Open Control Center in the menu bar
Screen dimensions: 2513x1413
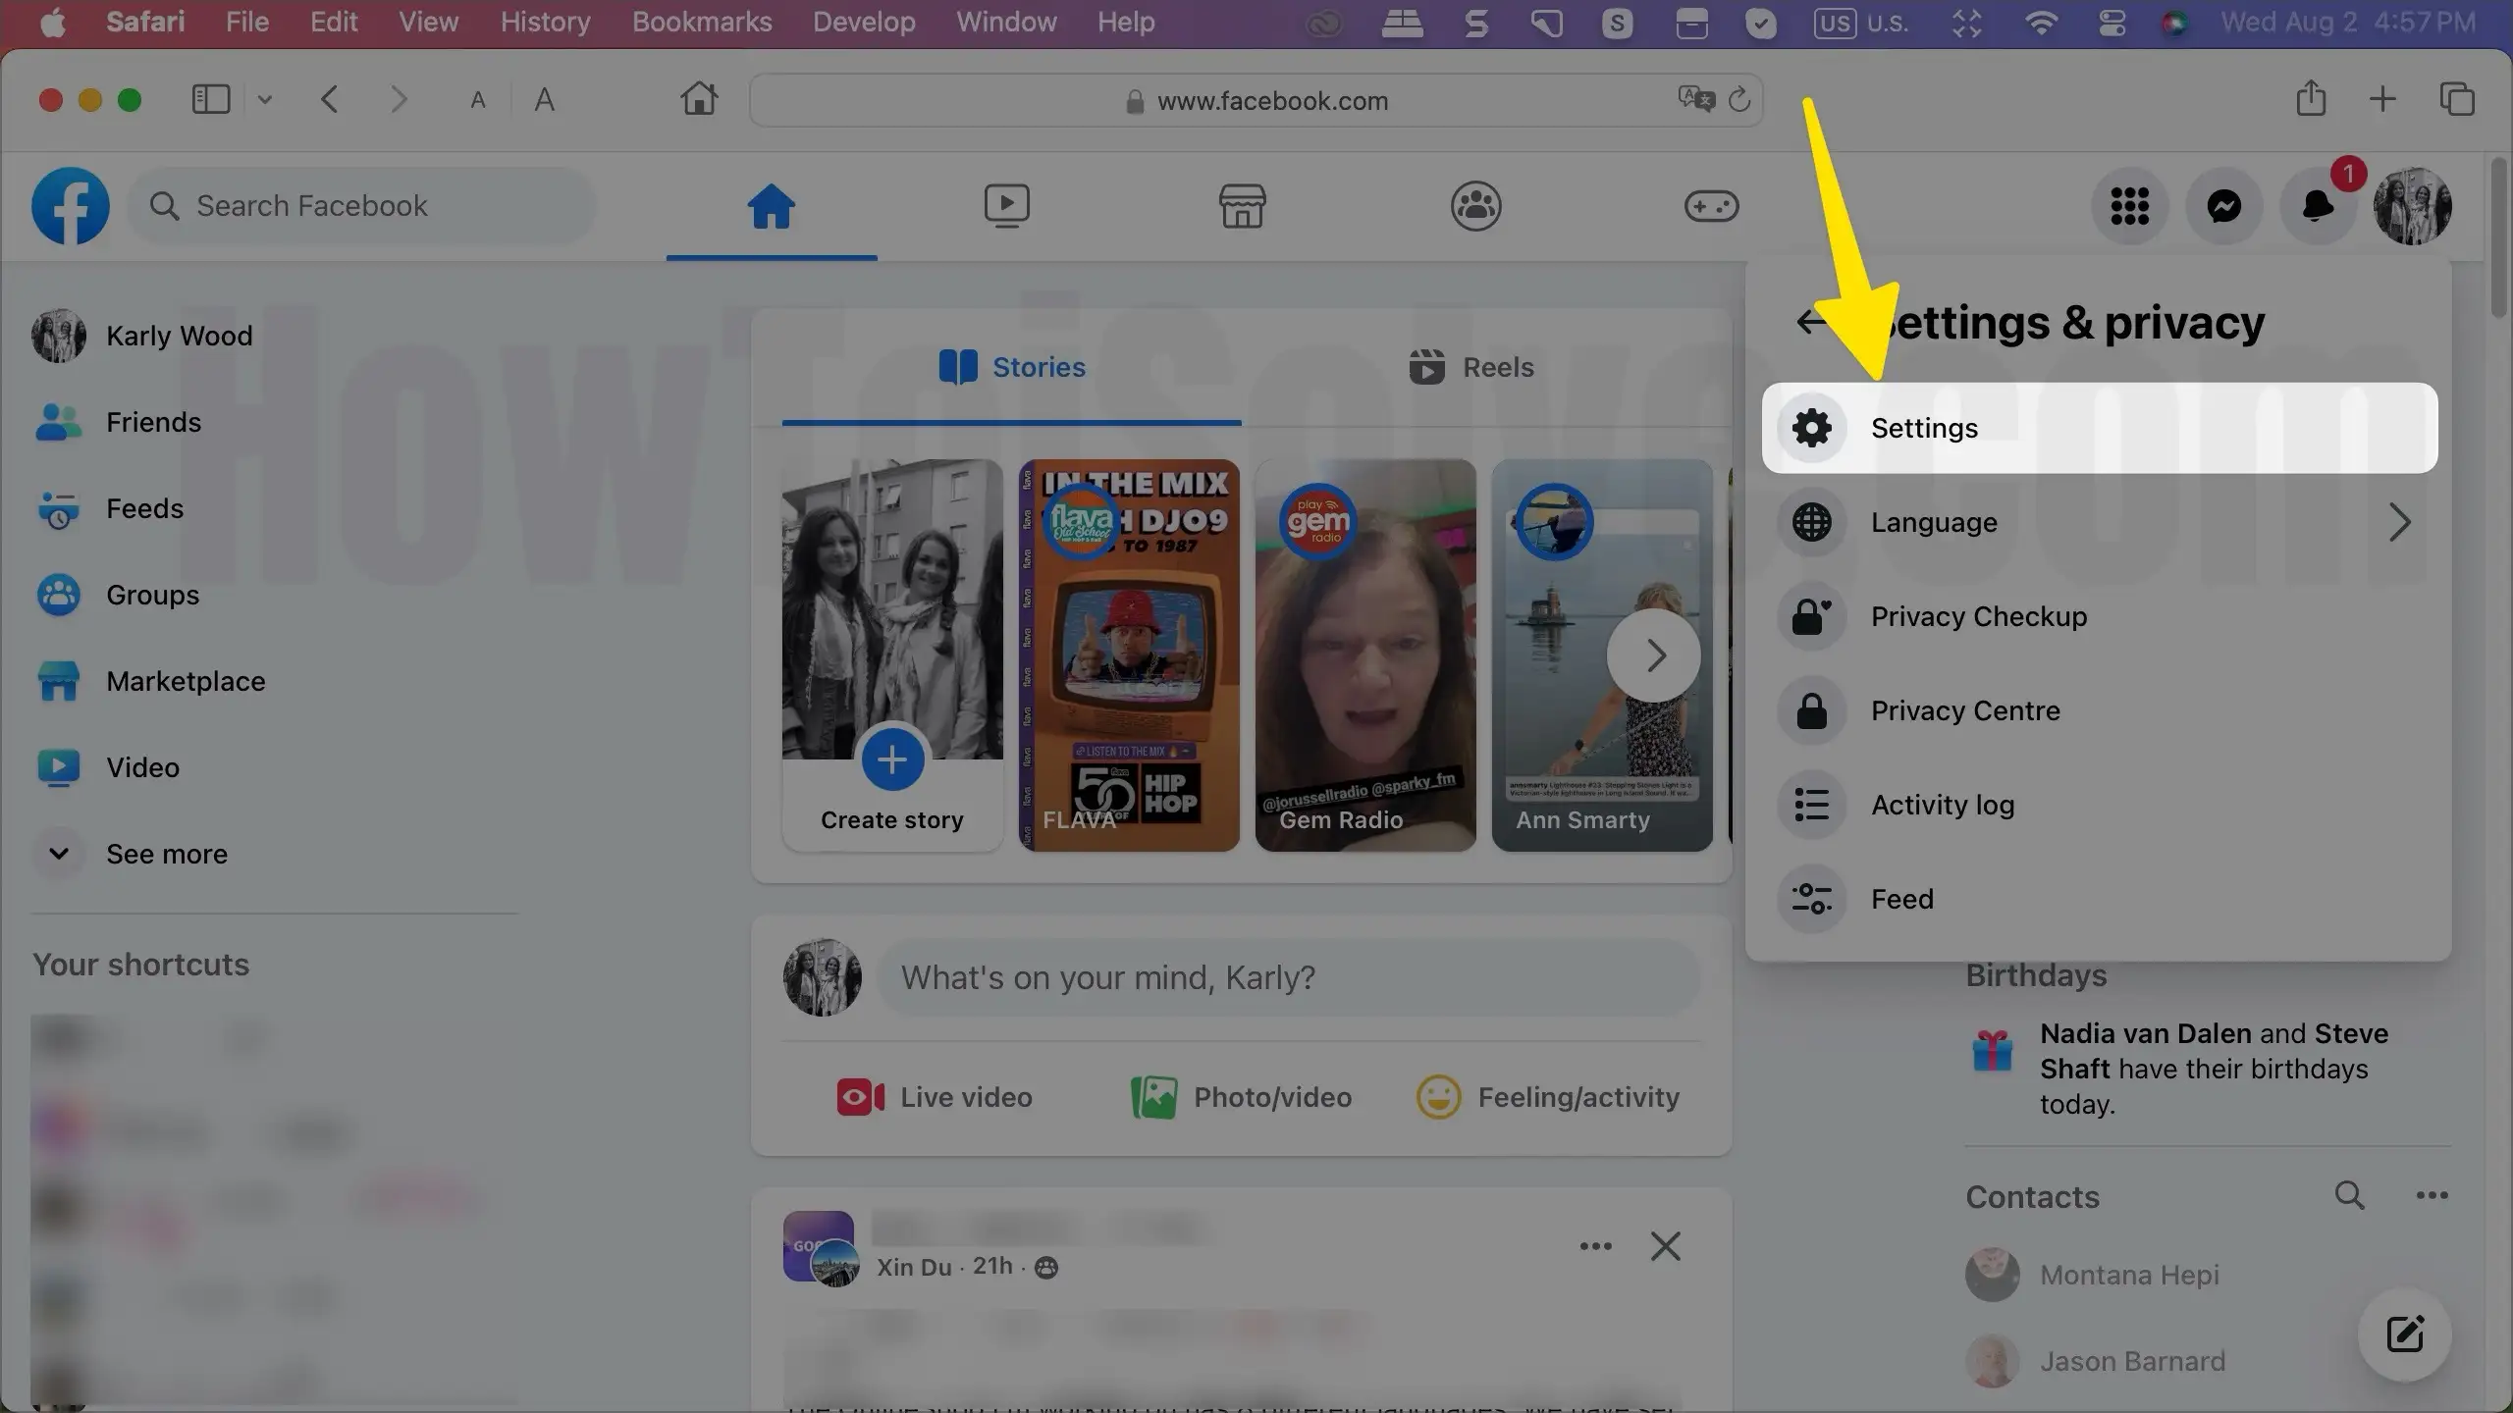tap(2112, 22)
